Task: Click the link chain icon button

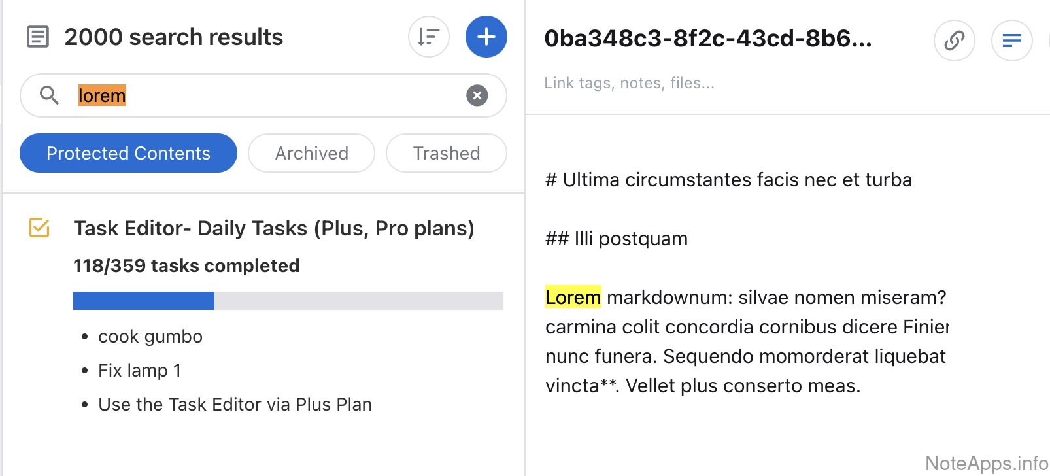Action: click(x=954, y=41)
